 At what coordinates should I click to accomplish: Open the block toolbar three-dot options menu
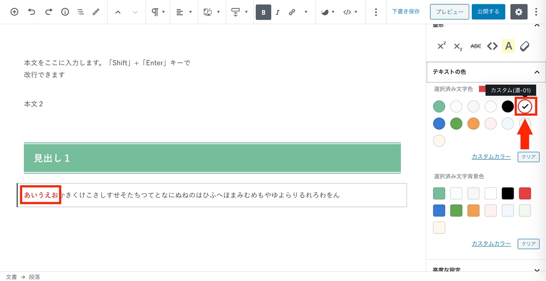click(x=375, y=12)
